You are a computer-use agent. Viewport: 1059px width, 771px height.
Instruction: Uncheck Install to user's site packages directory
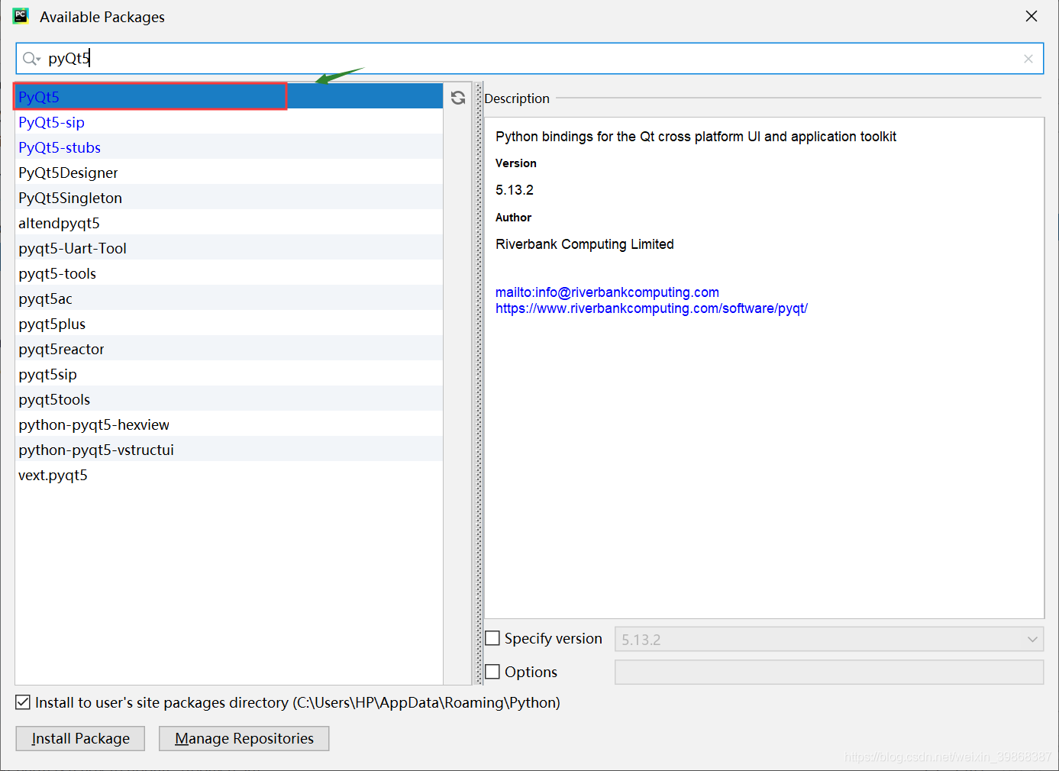[24, 702]
